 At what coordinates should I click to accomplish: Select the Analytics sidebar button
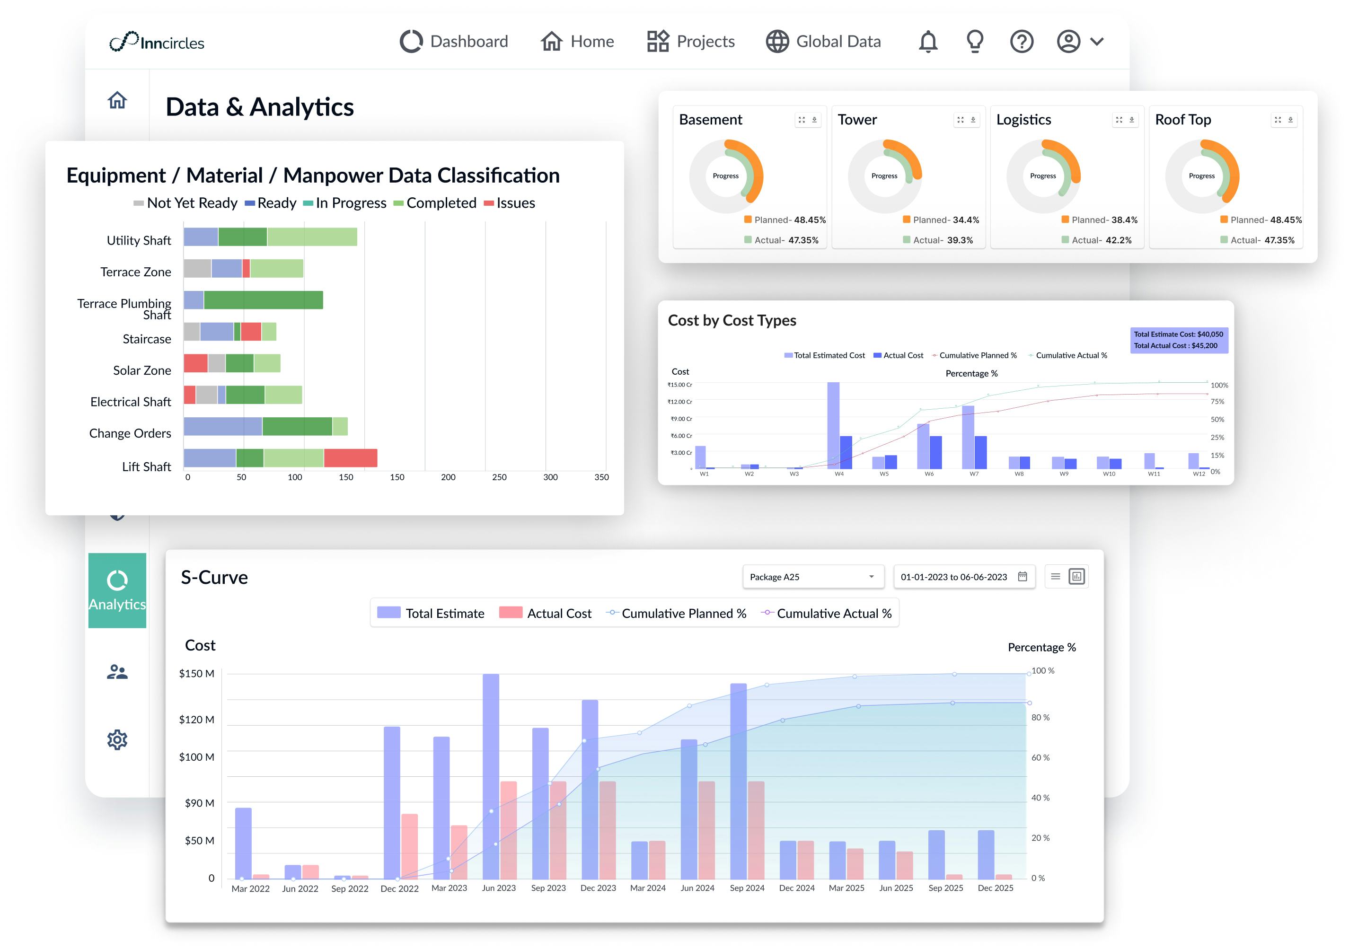tap(117, 590)
